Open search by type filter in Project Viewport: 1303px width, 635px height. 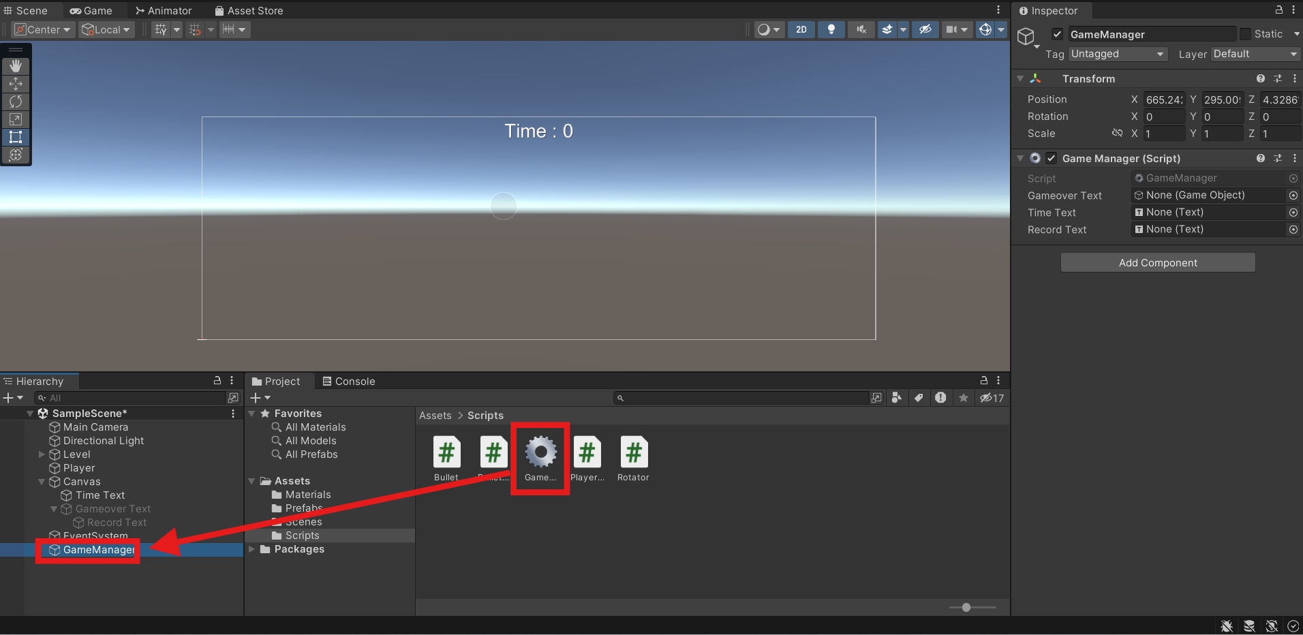tap(897, 398)
